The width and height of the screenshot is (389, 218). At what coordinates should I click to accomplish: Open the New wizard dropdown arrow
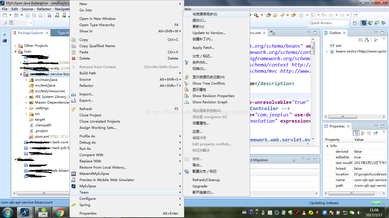[x=10, y=15]
